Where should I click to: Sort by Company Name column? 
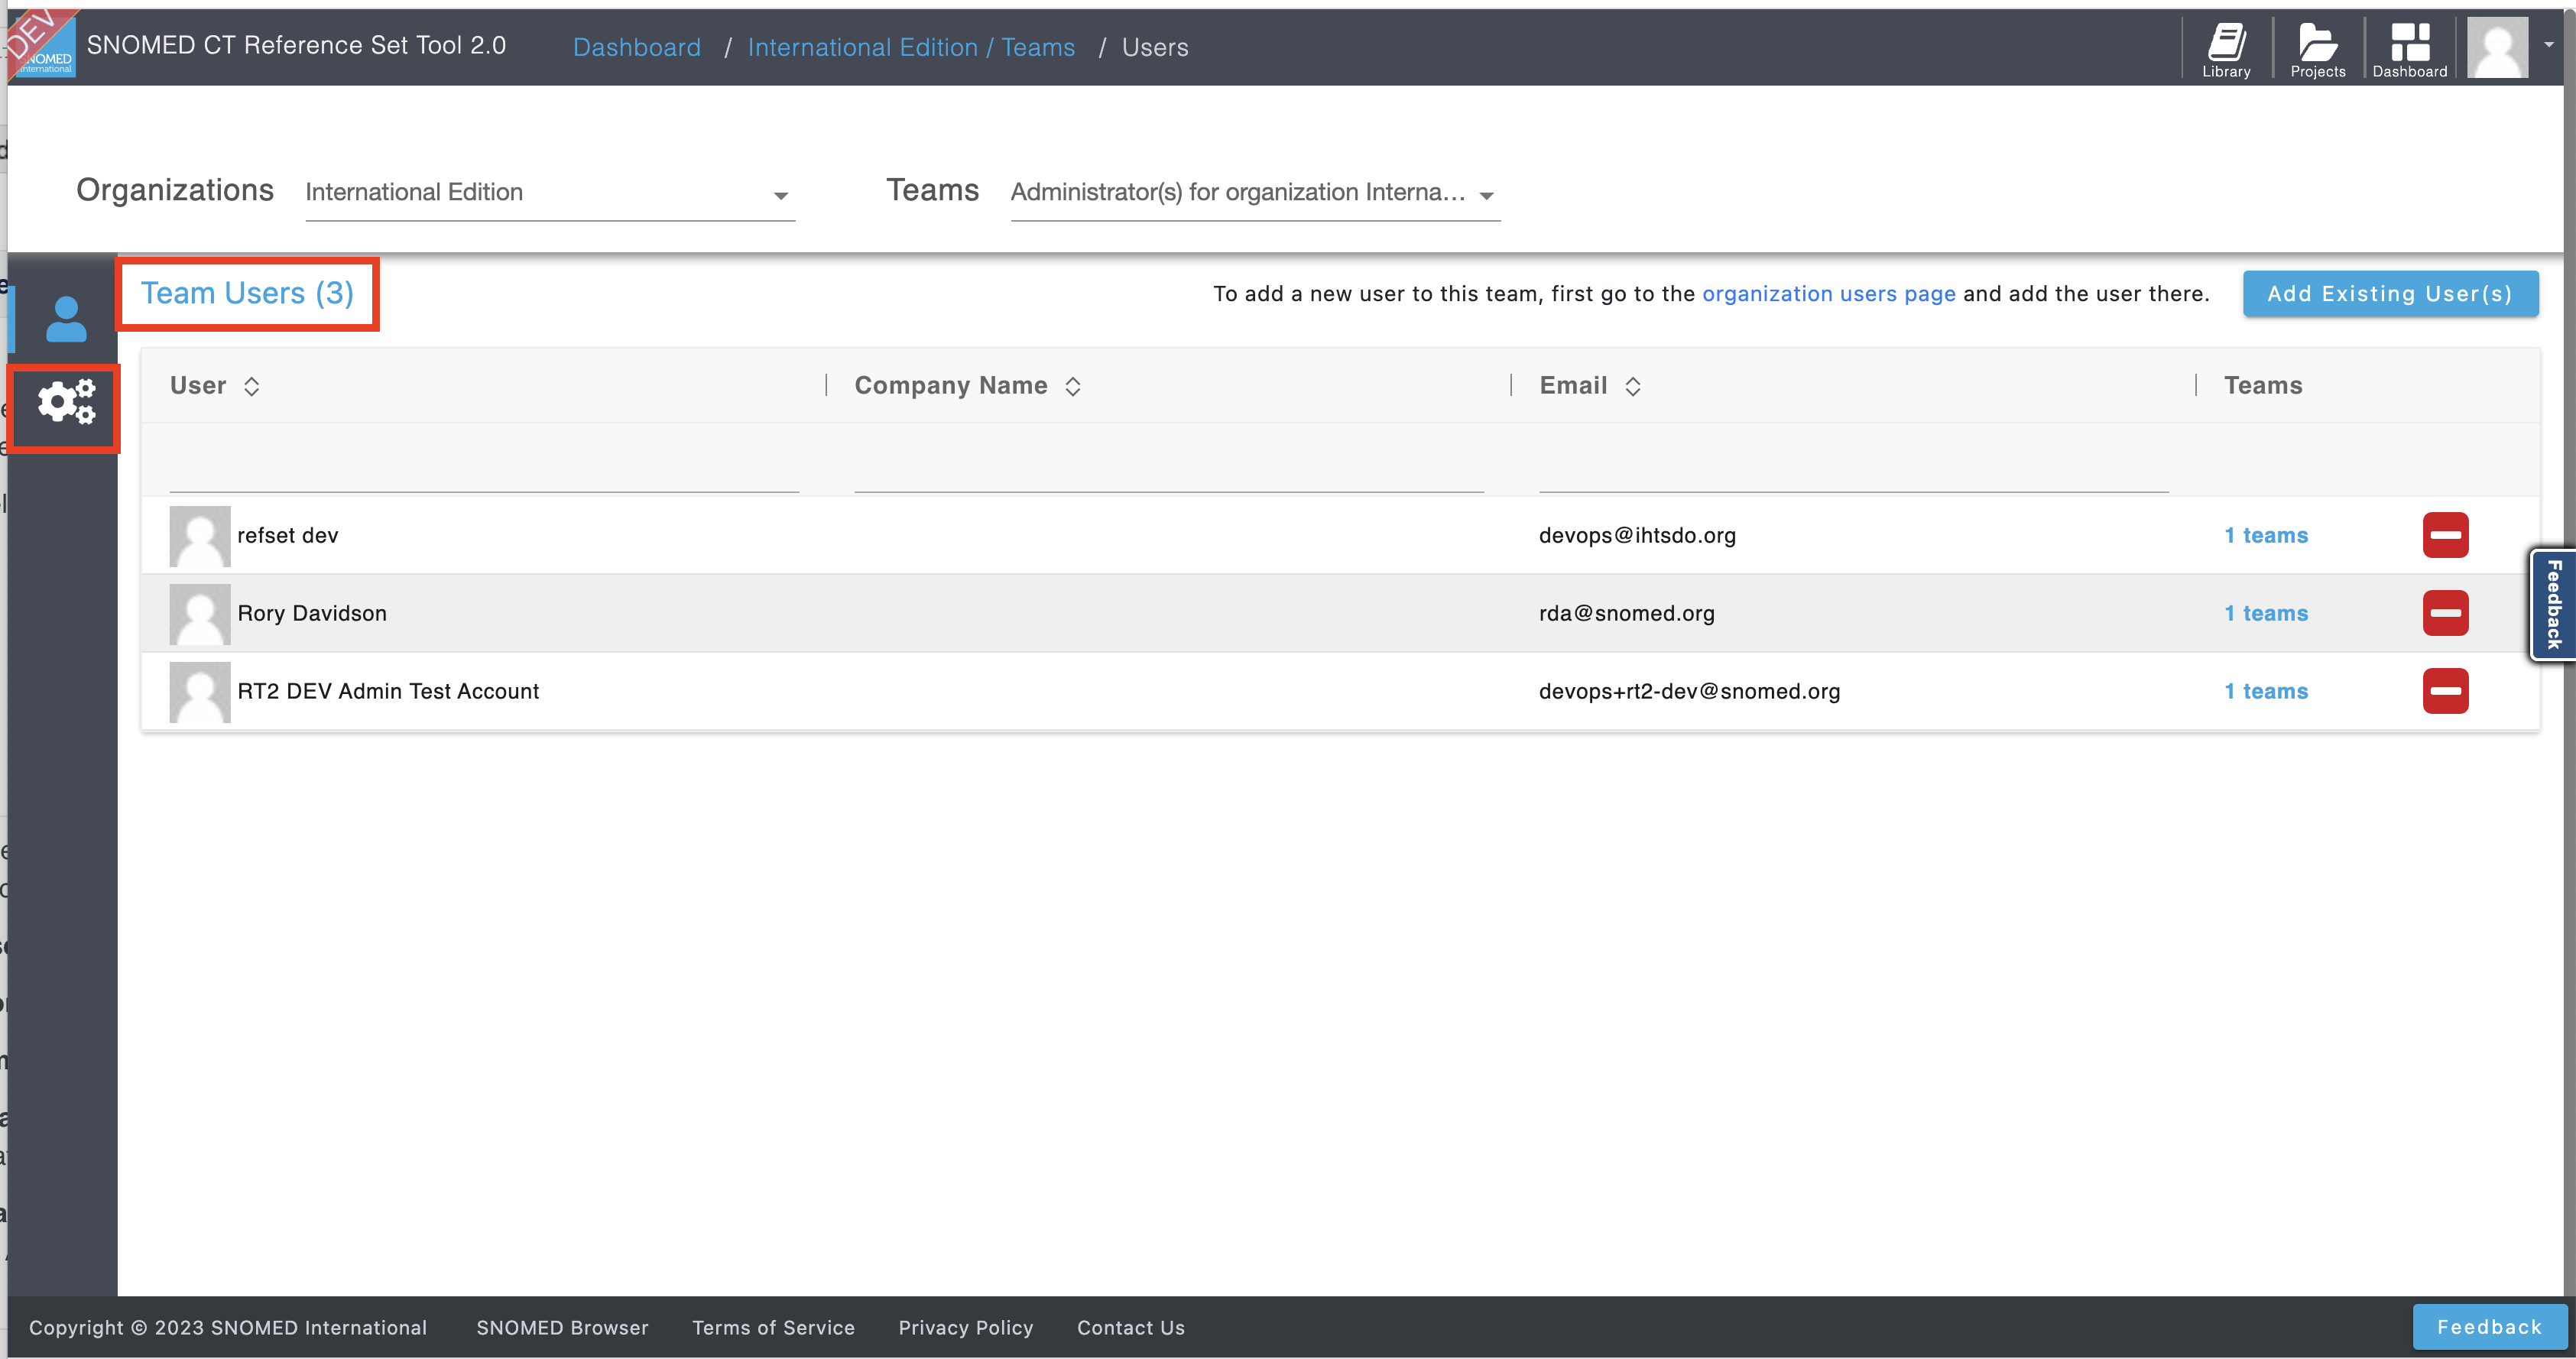click(x=1073, y=386)
